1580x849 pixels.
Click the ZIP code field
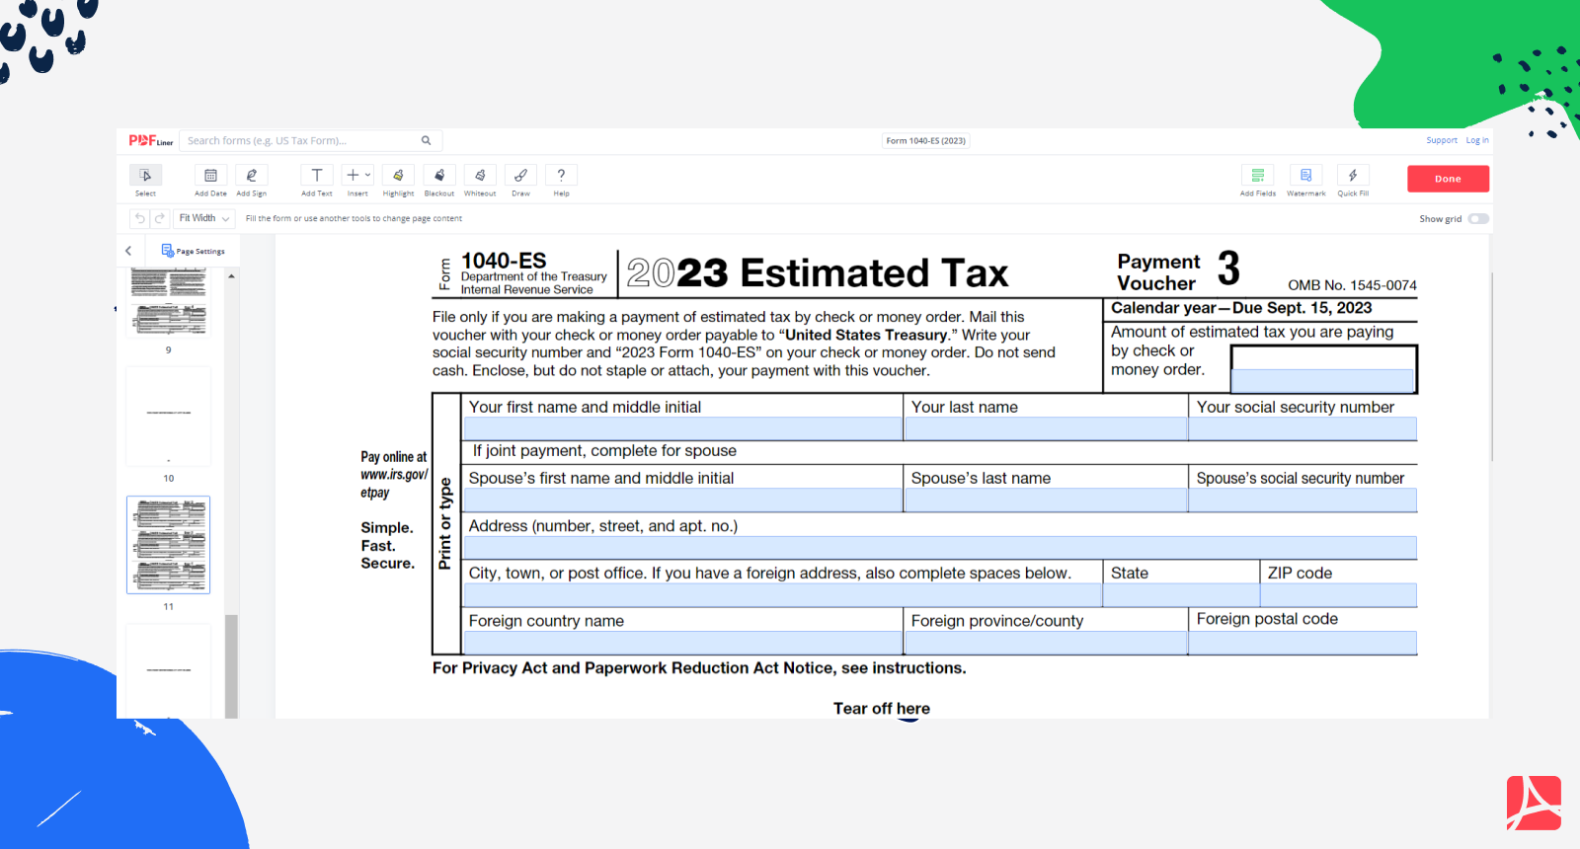pos(1339,595)
